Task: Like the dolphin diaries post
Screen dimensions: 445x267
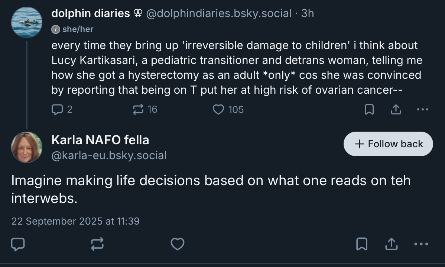Action: pos(218,109)
